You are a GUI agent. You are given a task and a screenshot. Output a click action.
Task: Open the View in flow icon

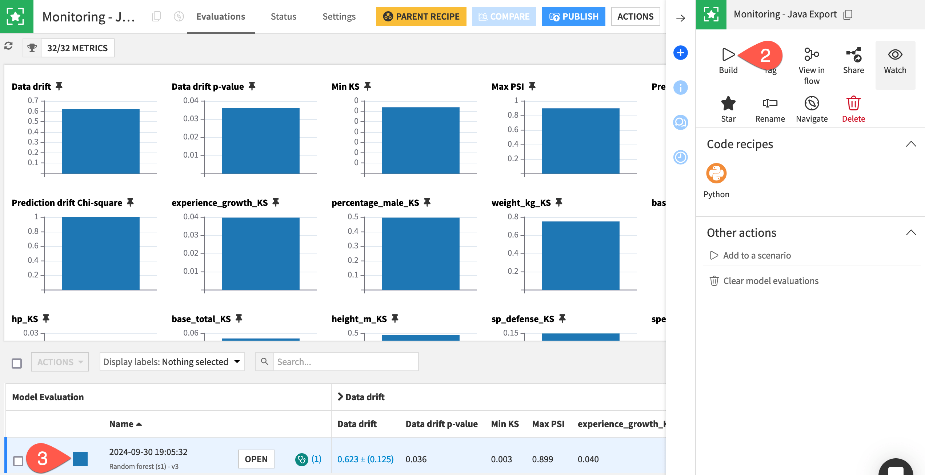(812, 55)
